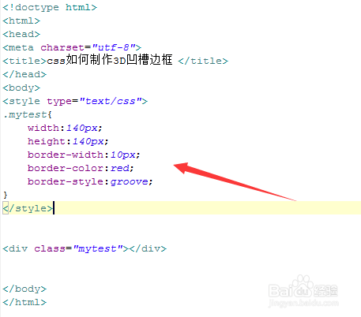Click the utf-8 charset value
Screen dimensions: 361x317
click(114, 47)
